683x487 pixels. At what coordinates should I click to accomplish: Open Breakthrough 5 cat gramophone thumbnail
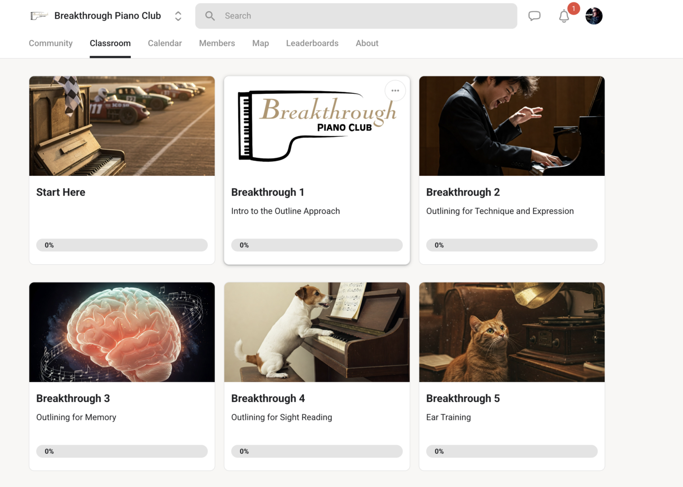click(x=512, y=332)
